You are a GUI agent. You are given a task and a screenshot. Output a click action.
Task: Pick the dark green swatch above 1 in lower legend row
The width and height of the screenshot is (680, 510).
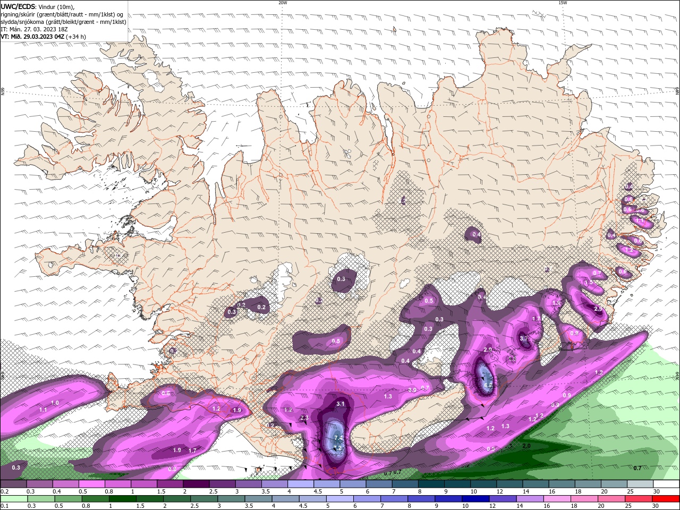pyautogui.click(x=122, y=499)
